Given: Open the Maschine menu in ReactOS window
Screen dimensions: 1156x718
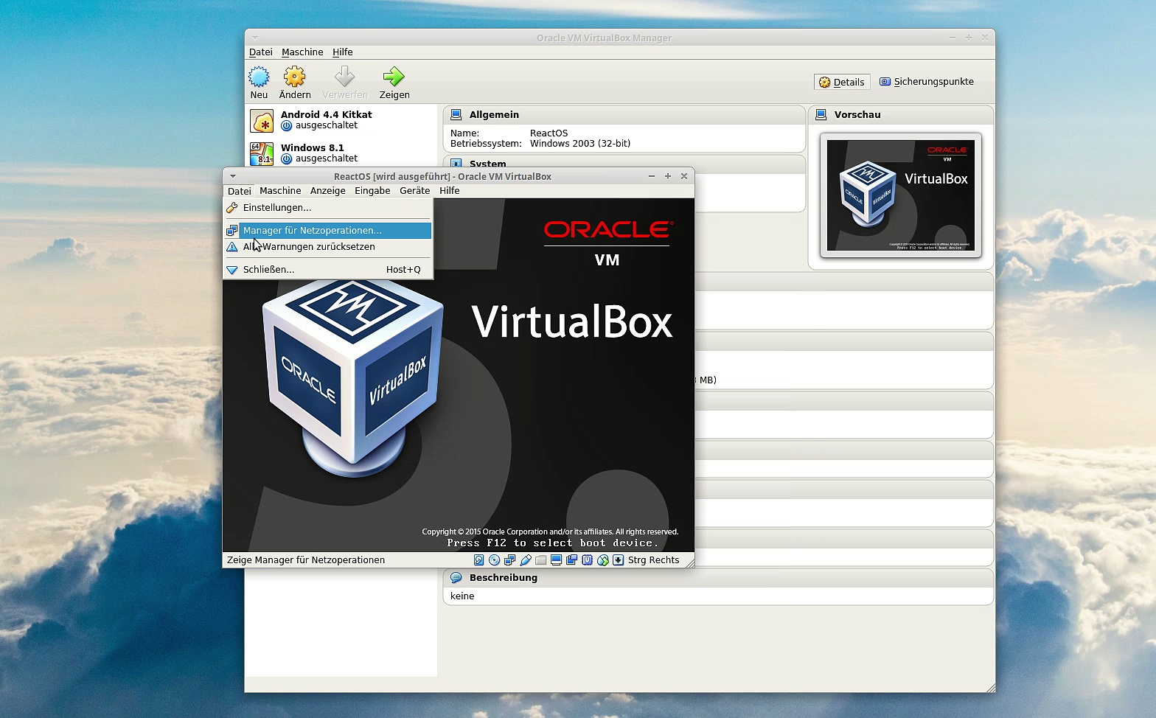Looking at the screenshot, I should (280, 191).
